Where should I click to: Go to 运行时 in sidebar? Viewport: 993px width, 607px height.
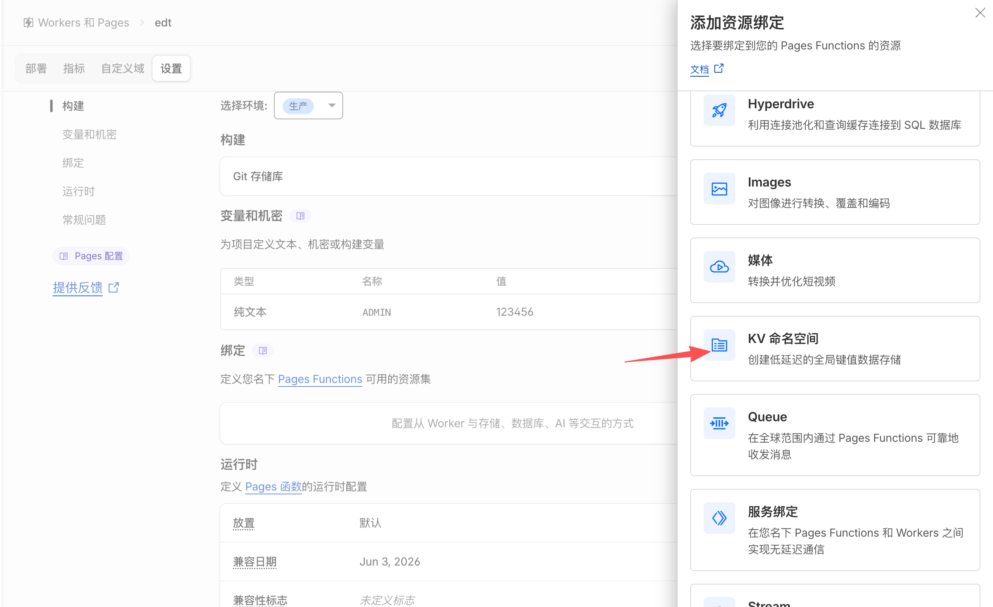coord(79,191)
